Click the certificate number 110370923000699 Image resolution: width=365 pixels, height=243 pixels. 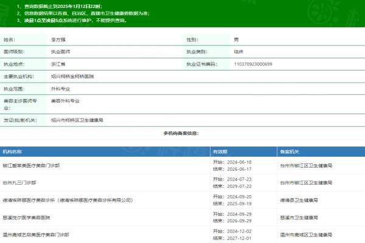[253, 64]
